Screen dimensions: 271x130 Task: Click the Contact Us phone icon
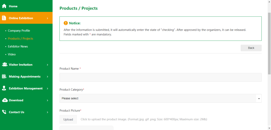tap(4, 112)
